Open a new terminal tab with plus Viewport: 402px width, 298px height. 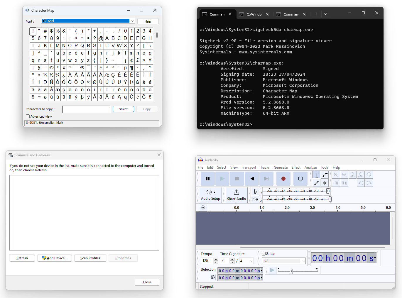pos(317,14)
